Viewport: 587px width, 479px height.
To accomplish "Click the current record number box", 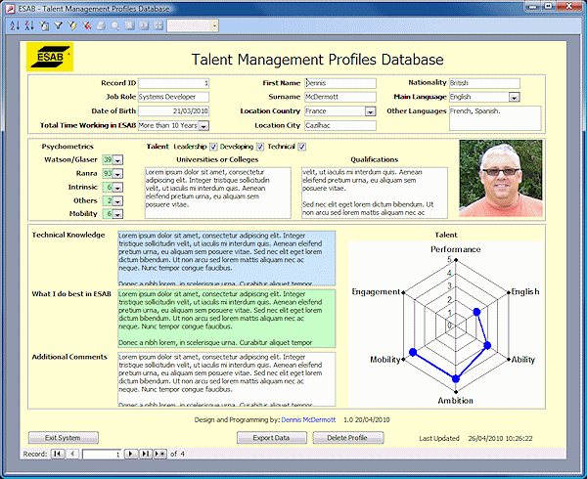I will (x=102, y=454).
